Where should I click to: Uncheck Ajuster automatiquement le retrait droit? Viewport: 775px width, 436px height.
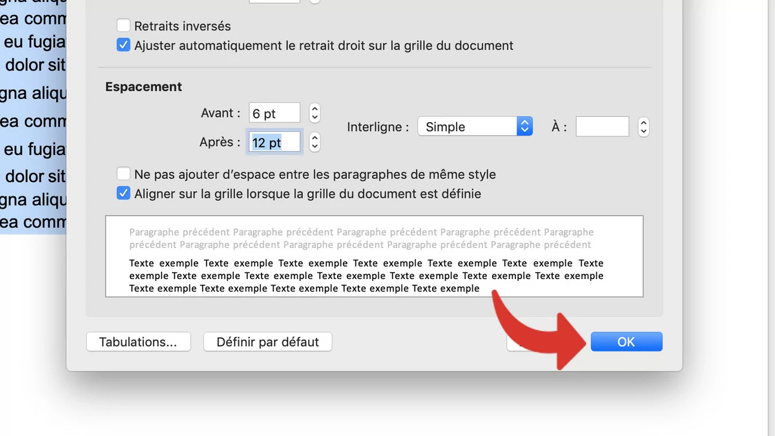coord(123,45)
